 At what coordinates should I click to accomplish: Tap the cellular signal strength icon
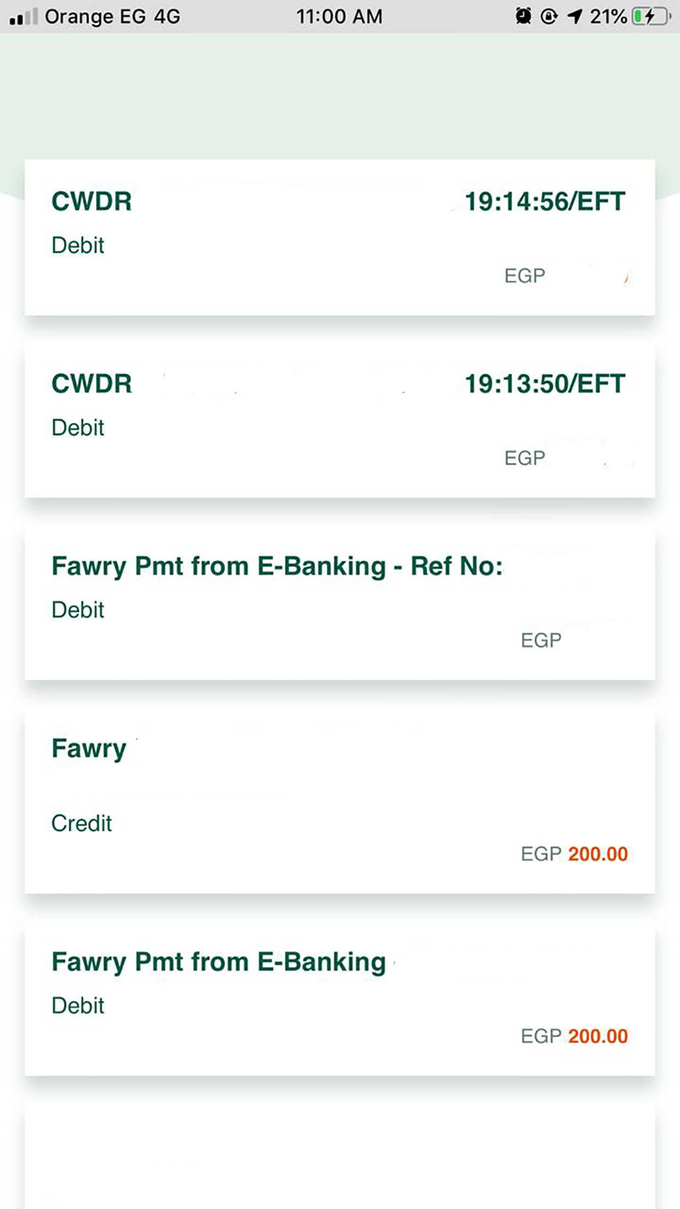point(23,17)
